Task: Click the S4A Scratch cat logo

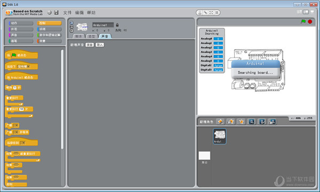Action: [9, 13]
